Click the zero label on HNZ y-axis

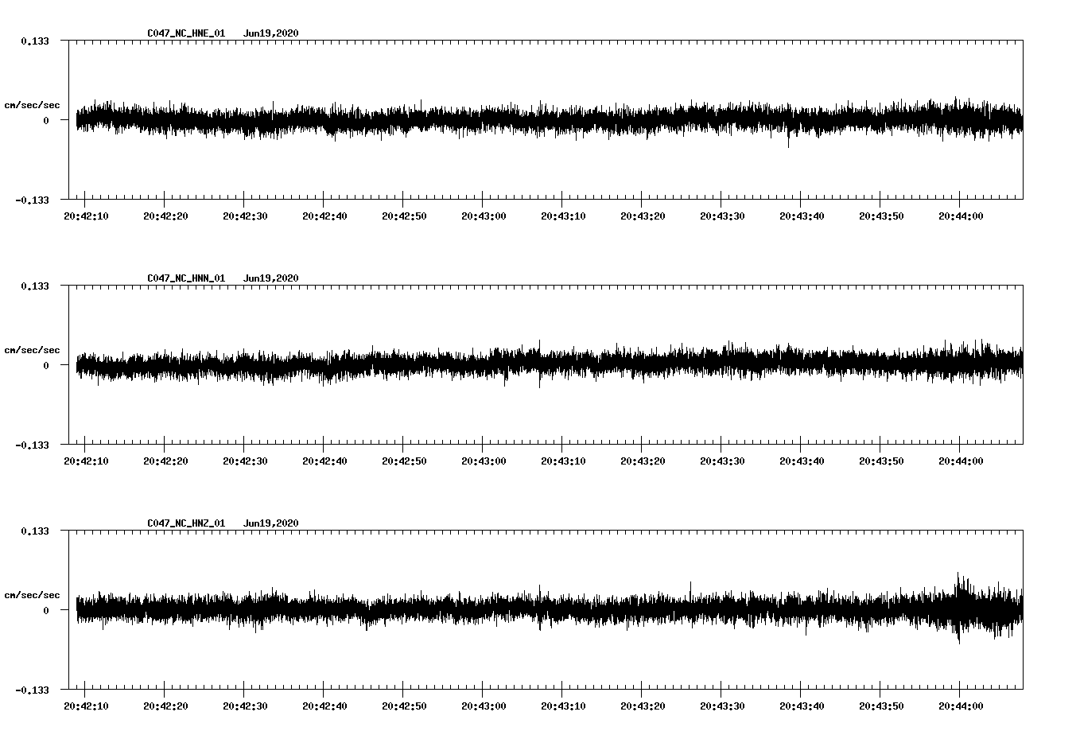[x=46, y=610]
